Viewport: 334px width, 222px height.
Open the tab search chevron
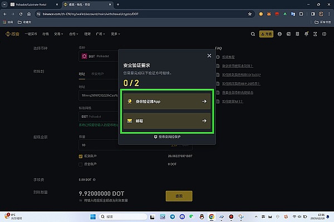[x=4, y=4]
